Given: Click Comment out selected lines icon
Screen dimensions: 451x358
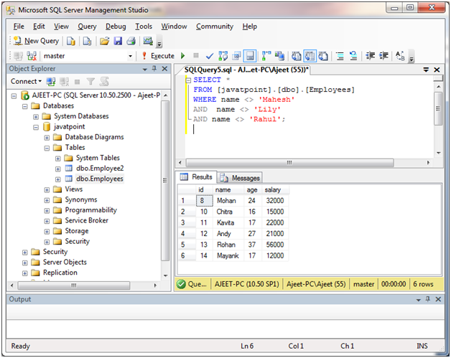Looking at the screenshot, I should click(340, 56).
